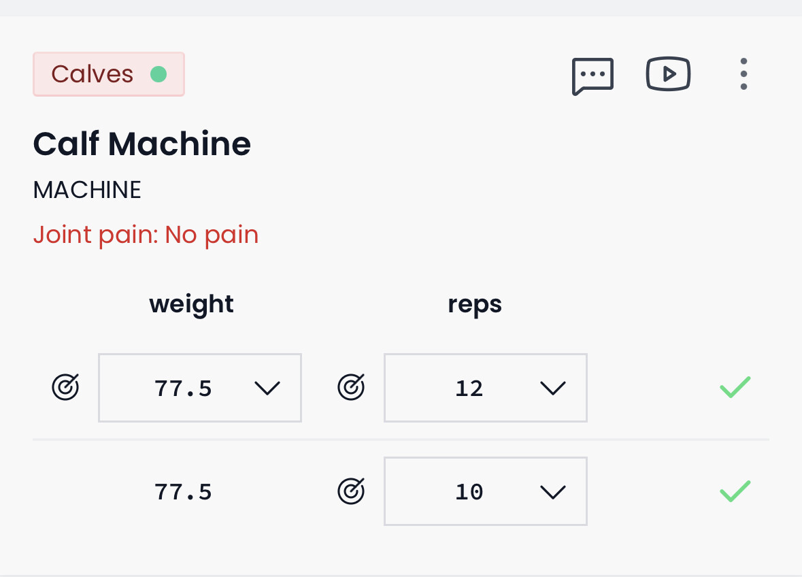Select the second set's 77.5 weight value
The image size is (802, 577).
pos(183,491)
